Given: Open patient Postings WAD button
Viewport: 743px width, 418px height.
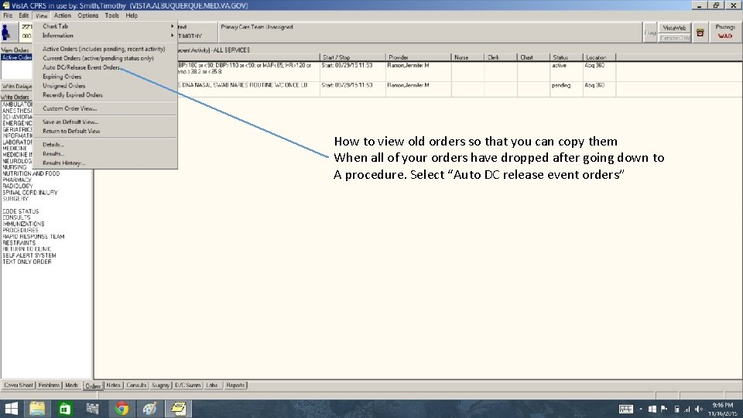Looking at the screenshot, I should (725, 32).
